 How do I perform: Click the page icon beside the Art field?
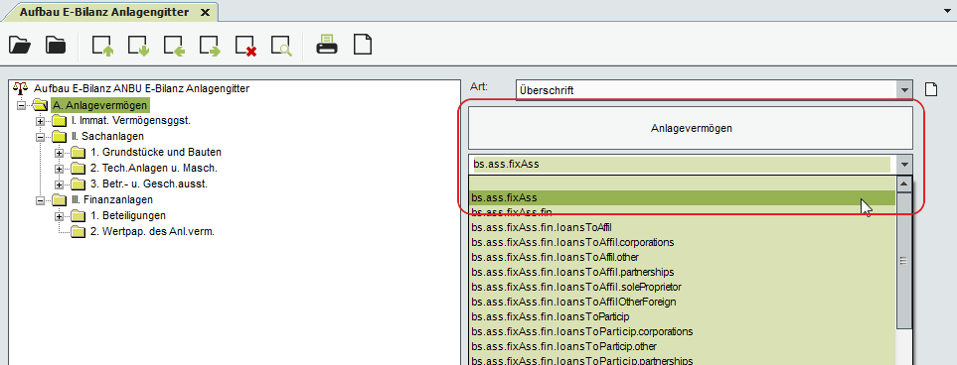click(930, 89)
